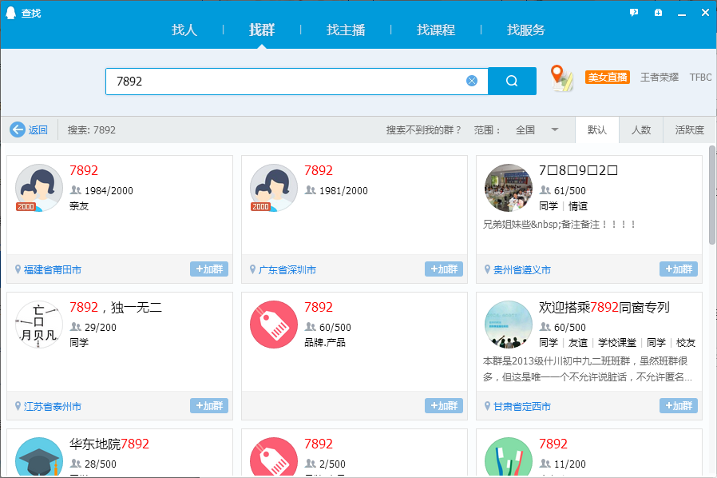Click the avatar of group 7892，独一无二
Image resolution: width=717 pixels, height=478 pixels.
[38, 325]
